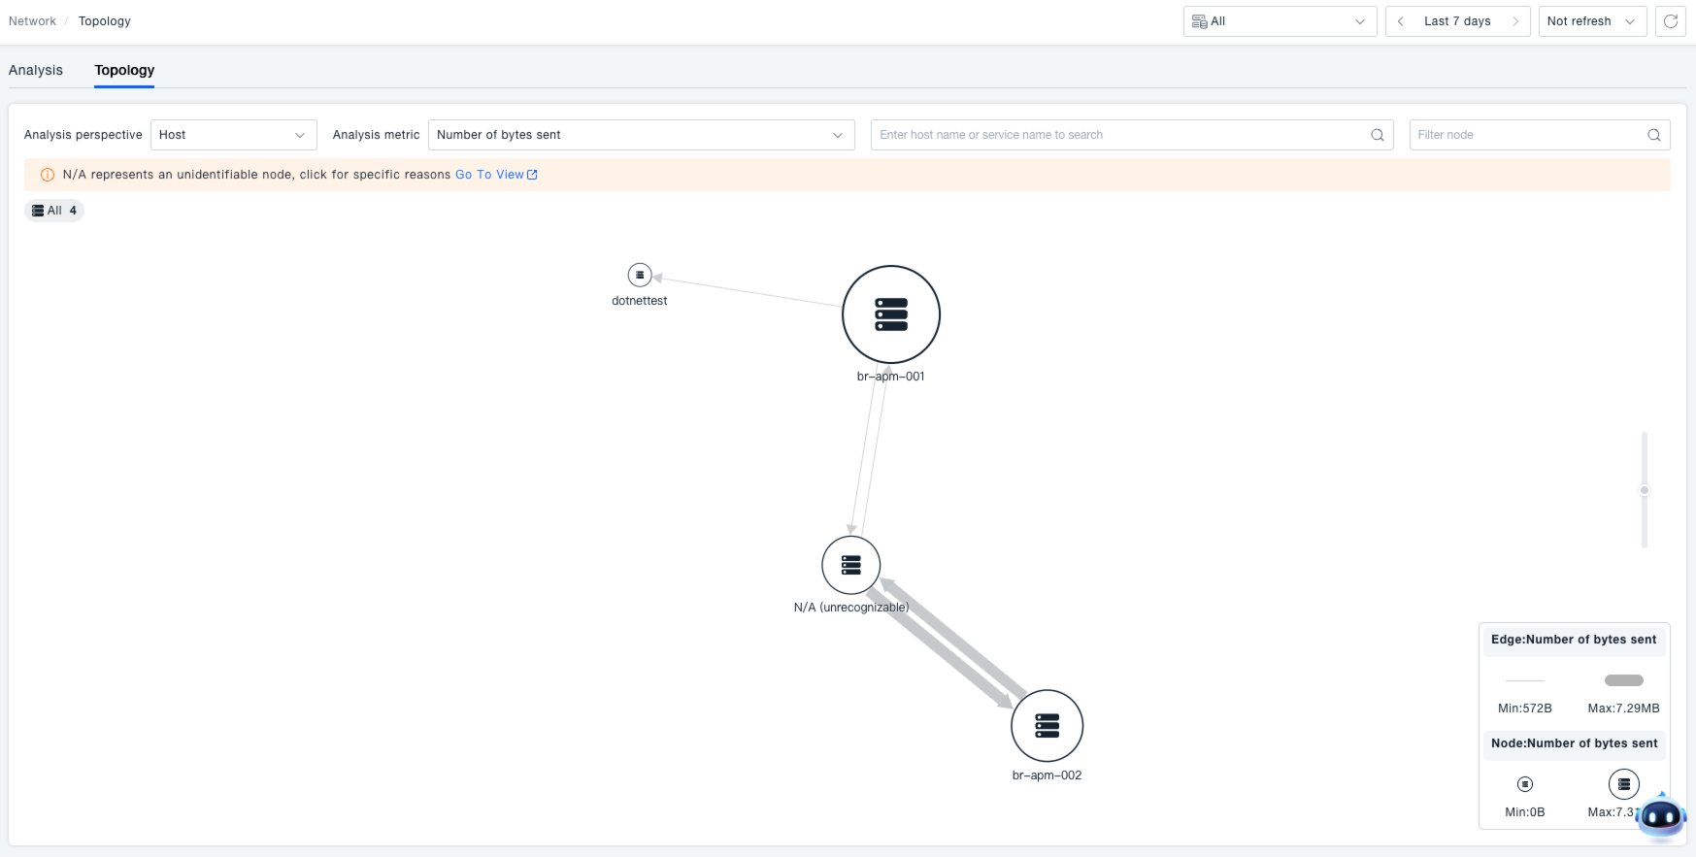Open the All scope dropdown in top bar
The image size is (1696, 857).
coord(1279,21)
